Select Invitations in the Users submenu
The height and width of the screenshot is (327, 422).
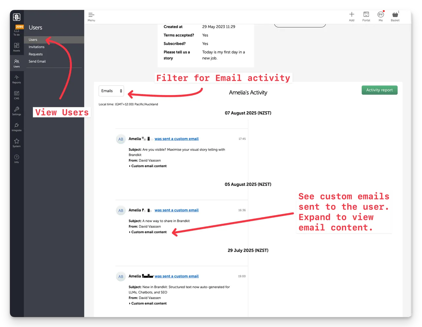tap(37, 47)
